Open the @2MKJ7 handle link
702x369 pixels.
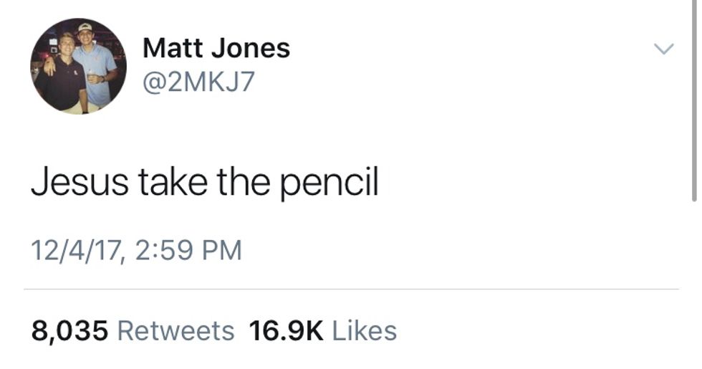[x=198, y=82]
